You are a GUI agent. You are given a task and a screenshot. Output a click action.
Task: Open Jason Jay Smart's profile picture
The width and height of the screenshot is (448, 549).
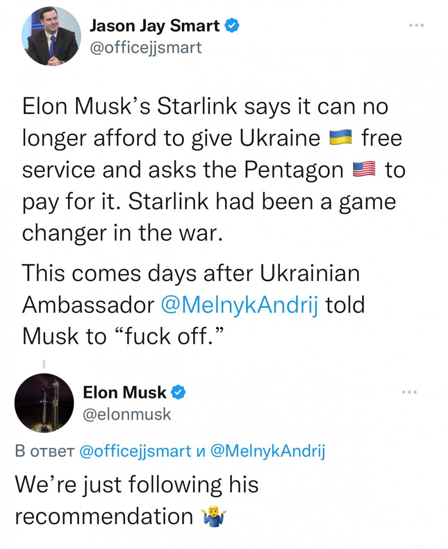[51, 36]
